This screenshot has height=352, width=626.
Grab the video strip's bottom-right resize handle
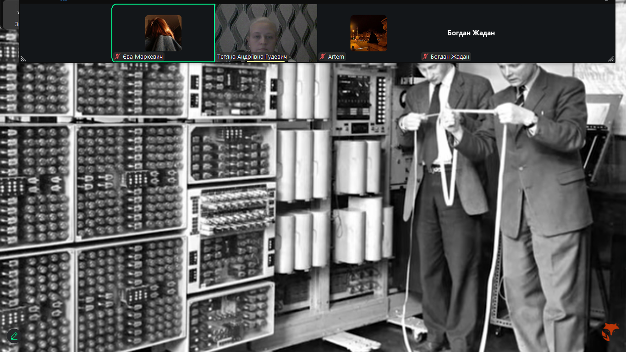click(x=610, y=59)
